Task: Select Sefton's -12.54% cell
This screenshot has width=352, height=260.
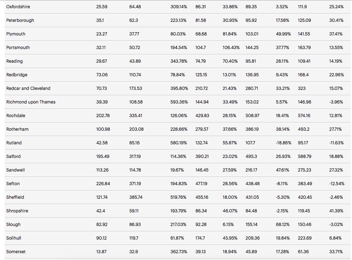Action: tap(337, 184)
